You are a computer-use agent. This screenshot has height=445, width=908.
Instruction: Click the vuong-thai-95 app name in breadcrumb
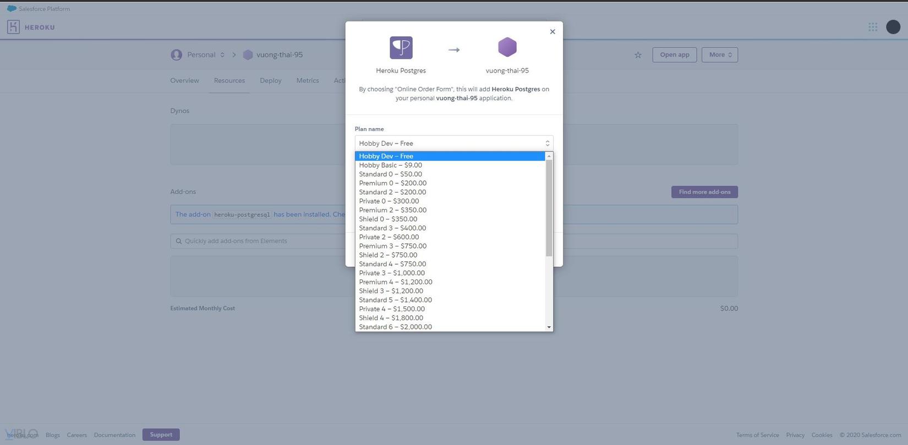[x=280, y=55]
